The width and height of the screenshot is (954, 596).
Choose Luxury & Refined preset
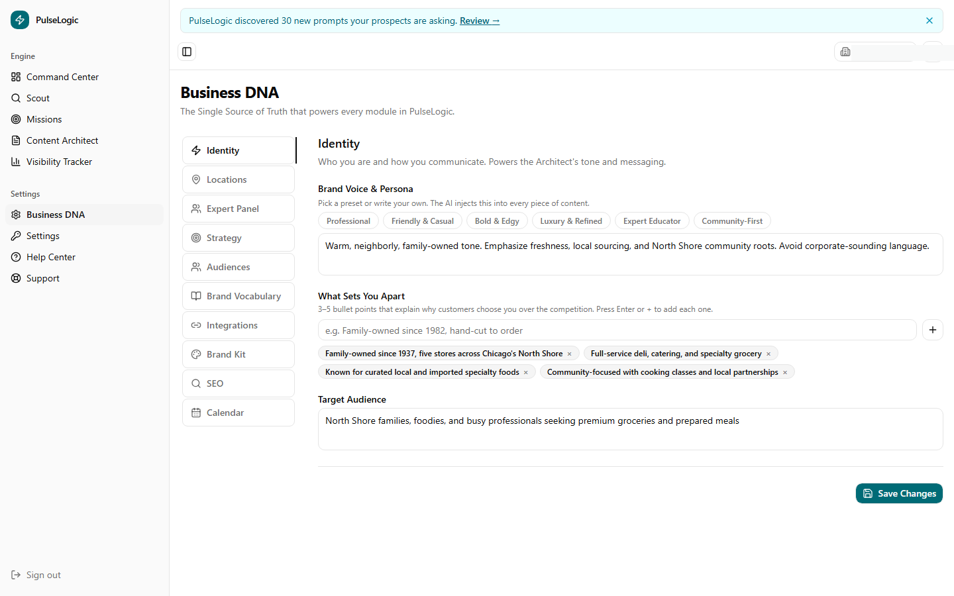coord(571,221)
